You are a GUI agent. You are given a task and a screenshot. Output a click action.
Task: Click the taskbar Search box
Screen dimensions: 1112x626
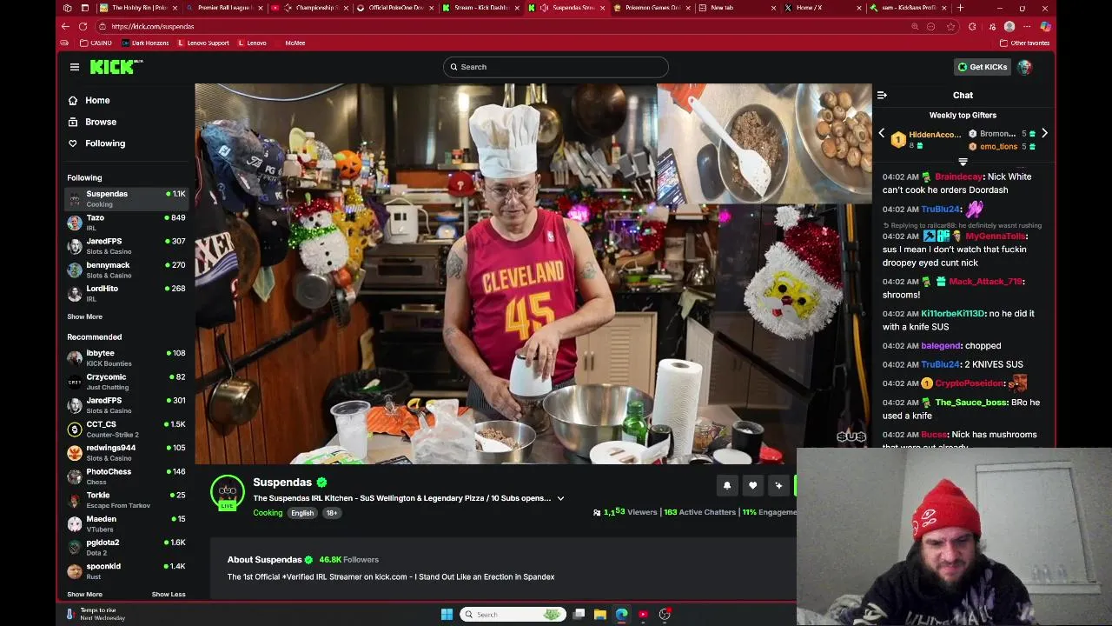pos(513,615)
